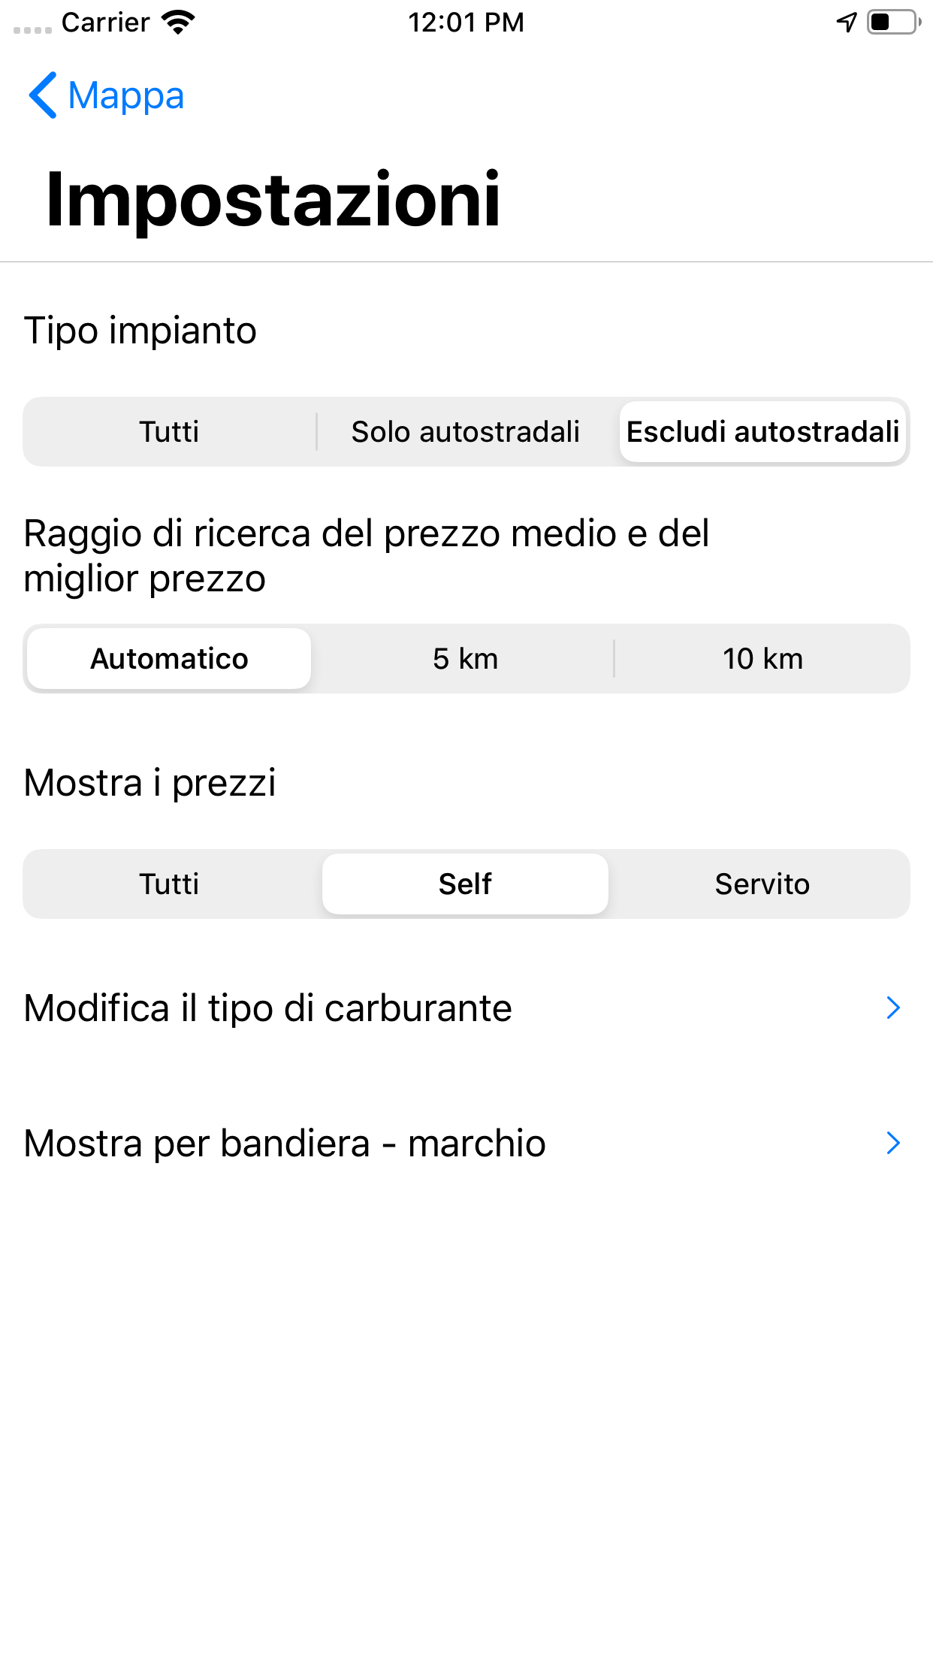Set search radius to Automatico

[169, 659]
